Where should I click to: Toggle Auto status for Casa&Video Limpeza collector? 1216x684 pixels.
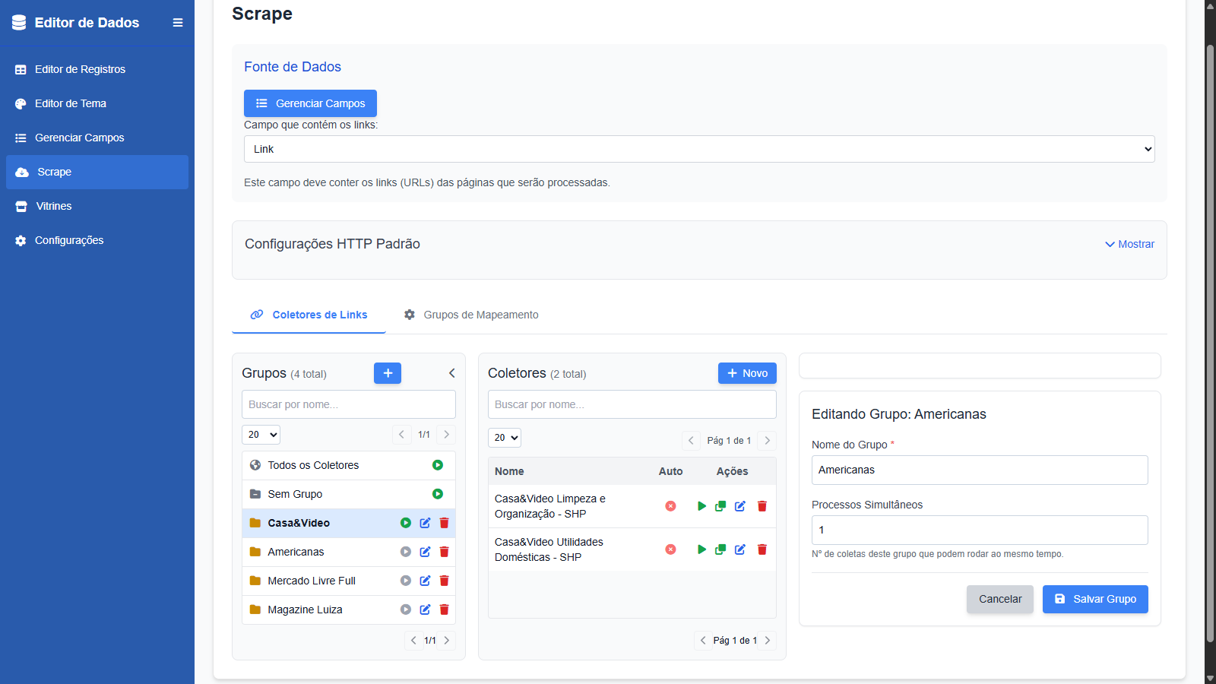pyautogui.click(x=670, y=506)
